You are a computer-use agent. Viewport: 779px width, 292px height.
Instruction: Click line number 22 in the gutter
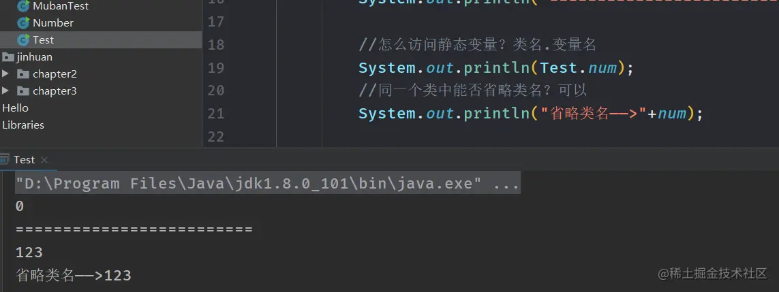pos(215,136)
